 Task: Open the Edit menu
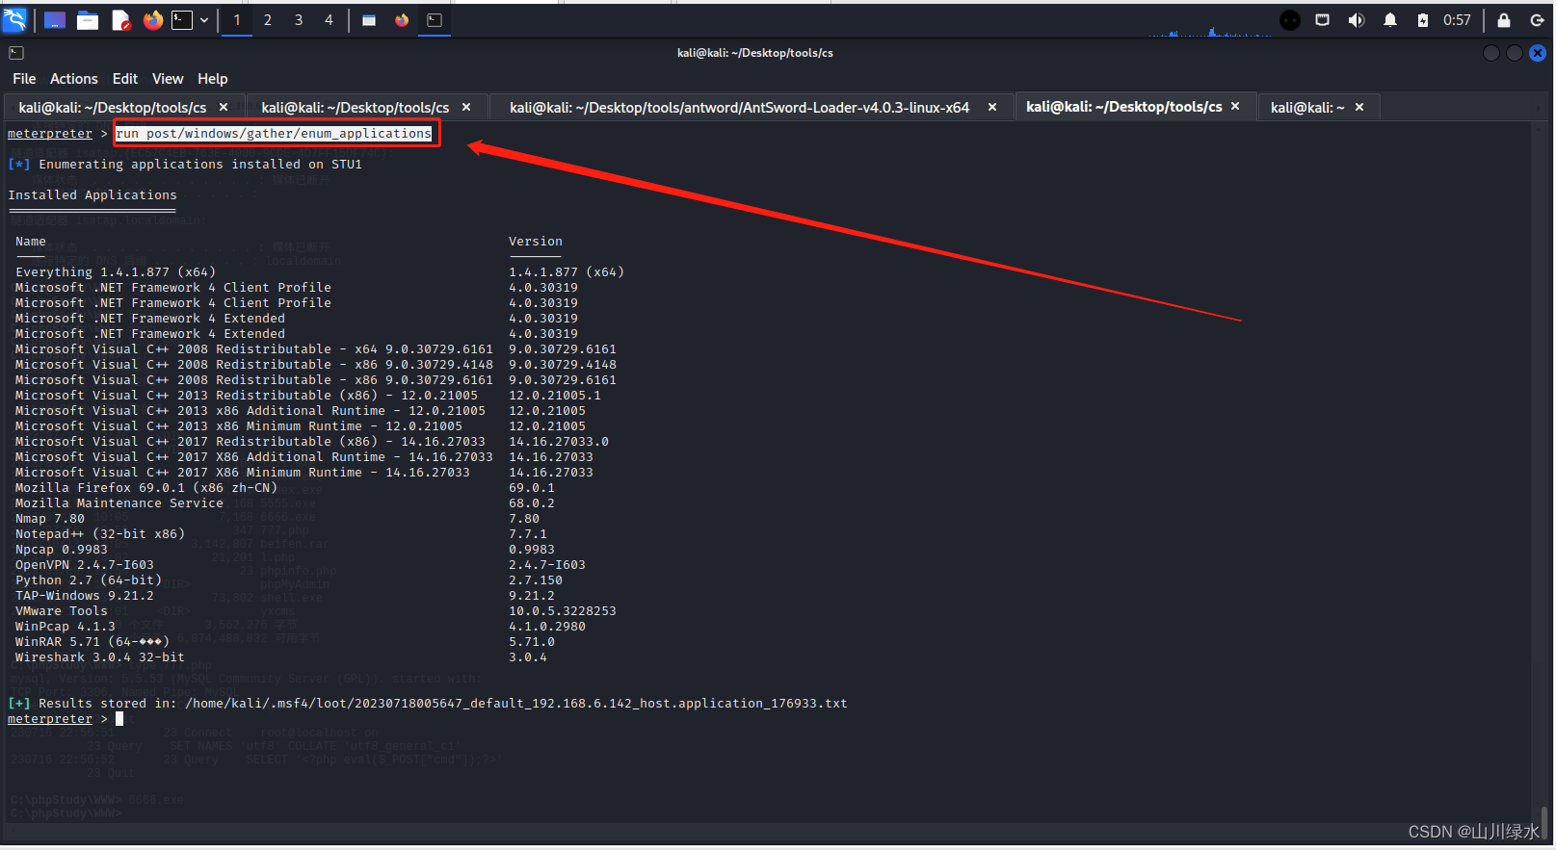(x=125, y=79)
